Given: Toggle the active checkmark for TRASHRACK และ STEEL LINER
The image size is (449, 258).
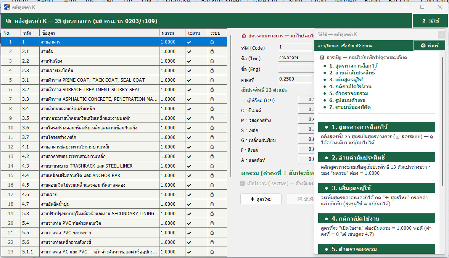Looking at the screenshot, I should pyautogui.click(x=189, y=166).
